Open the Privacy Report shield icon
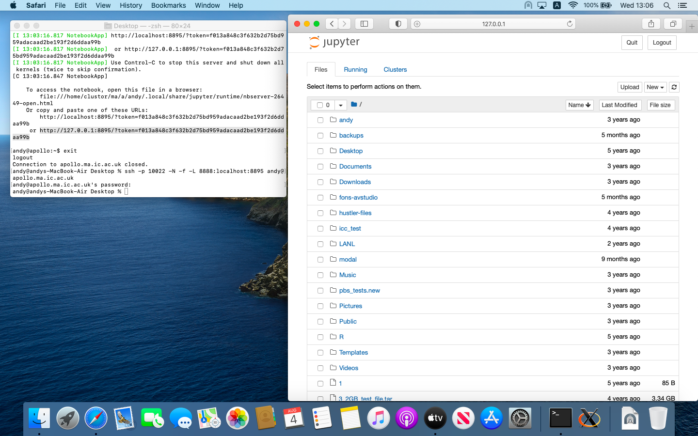This screenshot has height=436, width=698. (x=398, y=24)
